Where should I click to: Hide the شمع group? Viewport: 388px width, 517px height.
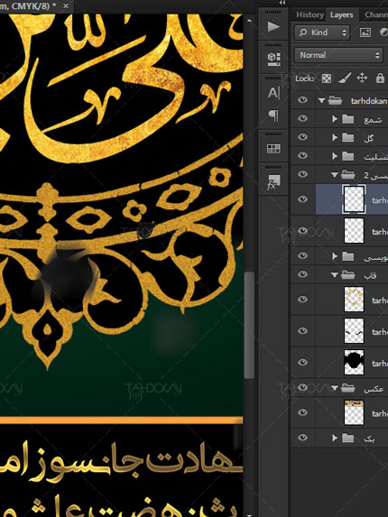[x=302, y=118]
